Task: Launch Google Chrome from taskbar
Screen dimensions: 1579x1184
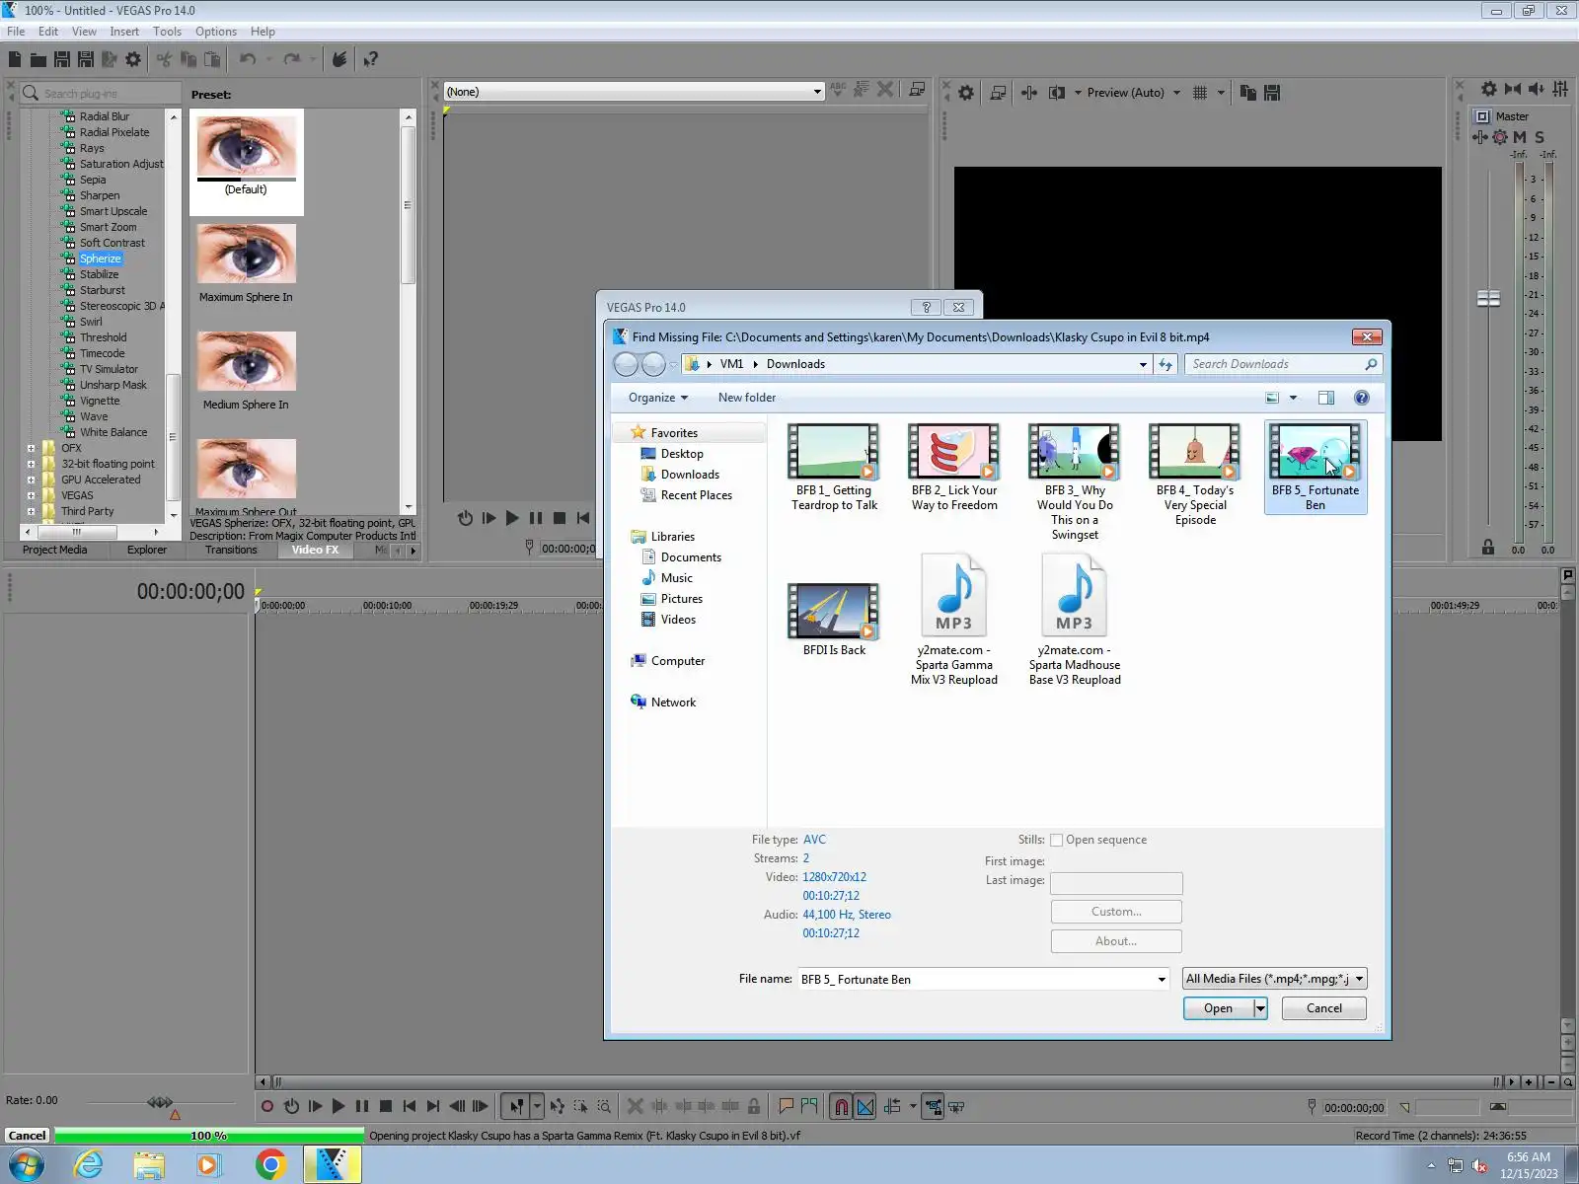Action: coord(270,1164)
